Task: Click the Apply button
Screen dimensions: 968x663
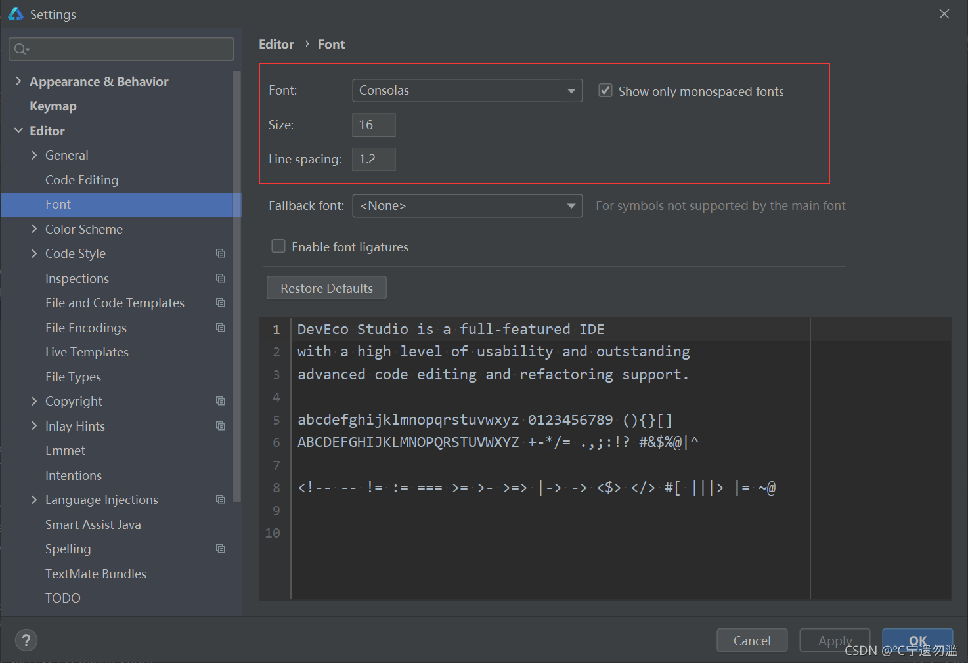Action: 835,640
